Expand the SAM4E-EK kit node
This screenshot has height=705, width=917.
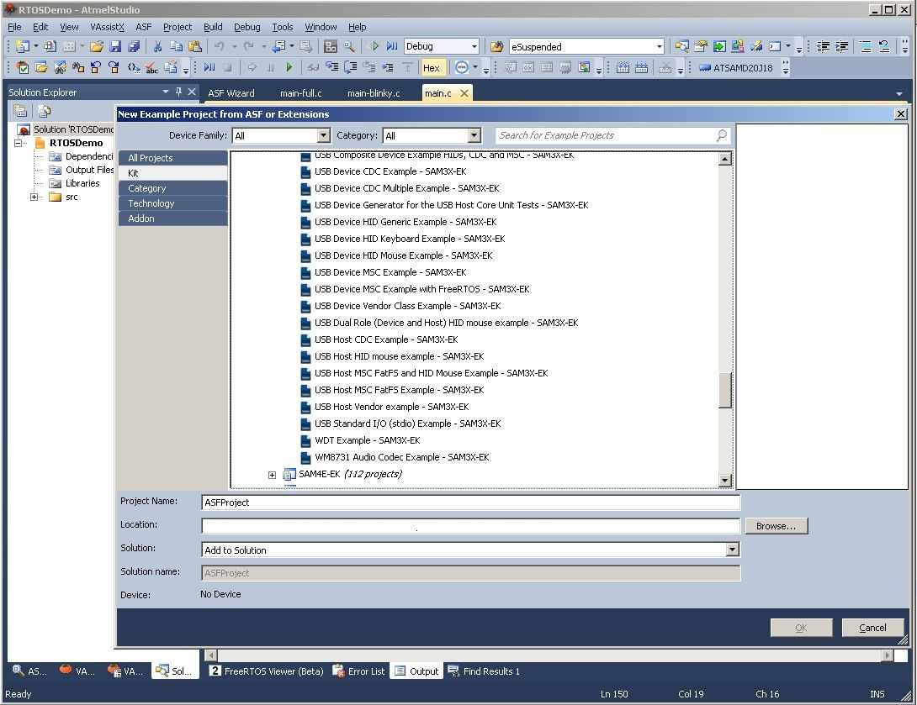click(272, 474)
